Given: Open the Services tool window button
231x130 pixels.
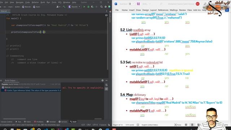Looking at the screenshot, I should tap(63, 122).
